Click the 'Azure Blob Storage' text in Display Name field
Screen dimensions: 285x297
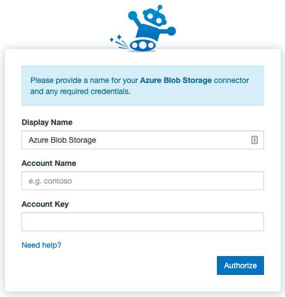(x=63, y=140)
